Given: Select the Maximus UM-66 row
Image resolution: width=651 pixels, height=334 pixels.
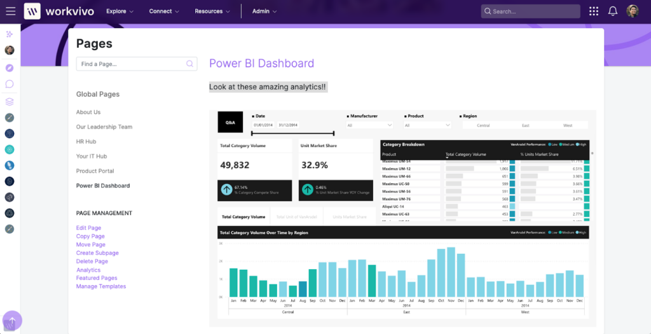Looking at the screenshot, I should tap(485, 176).
